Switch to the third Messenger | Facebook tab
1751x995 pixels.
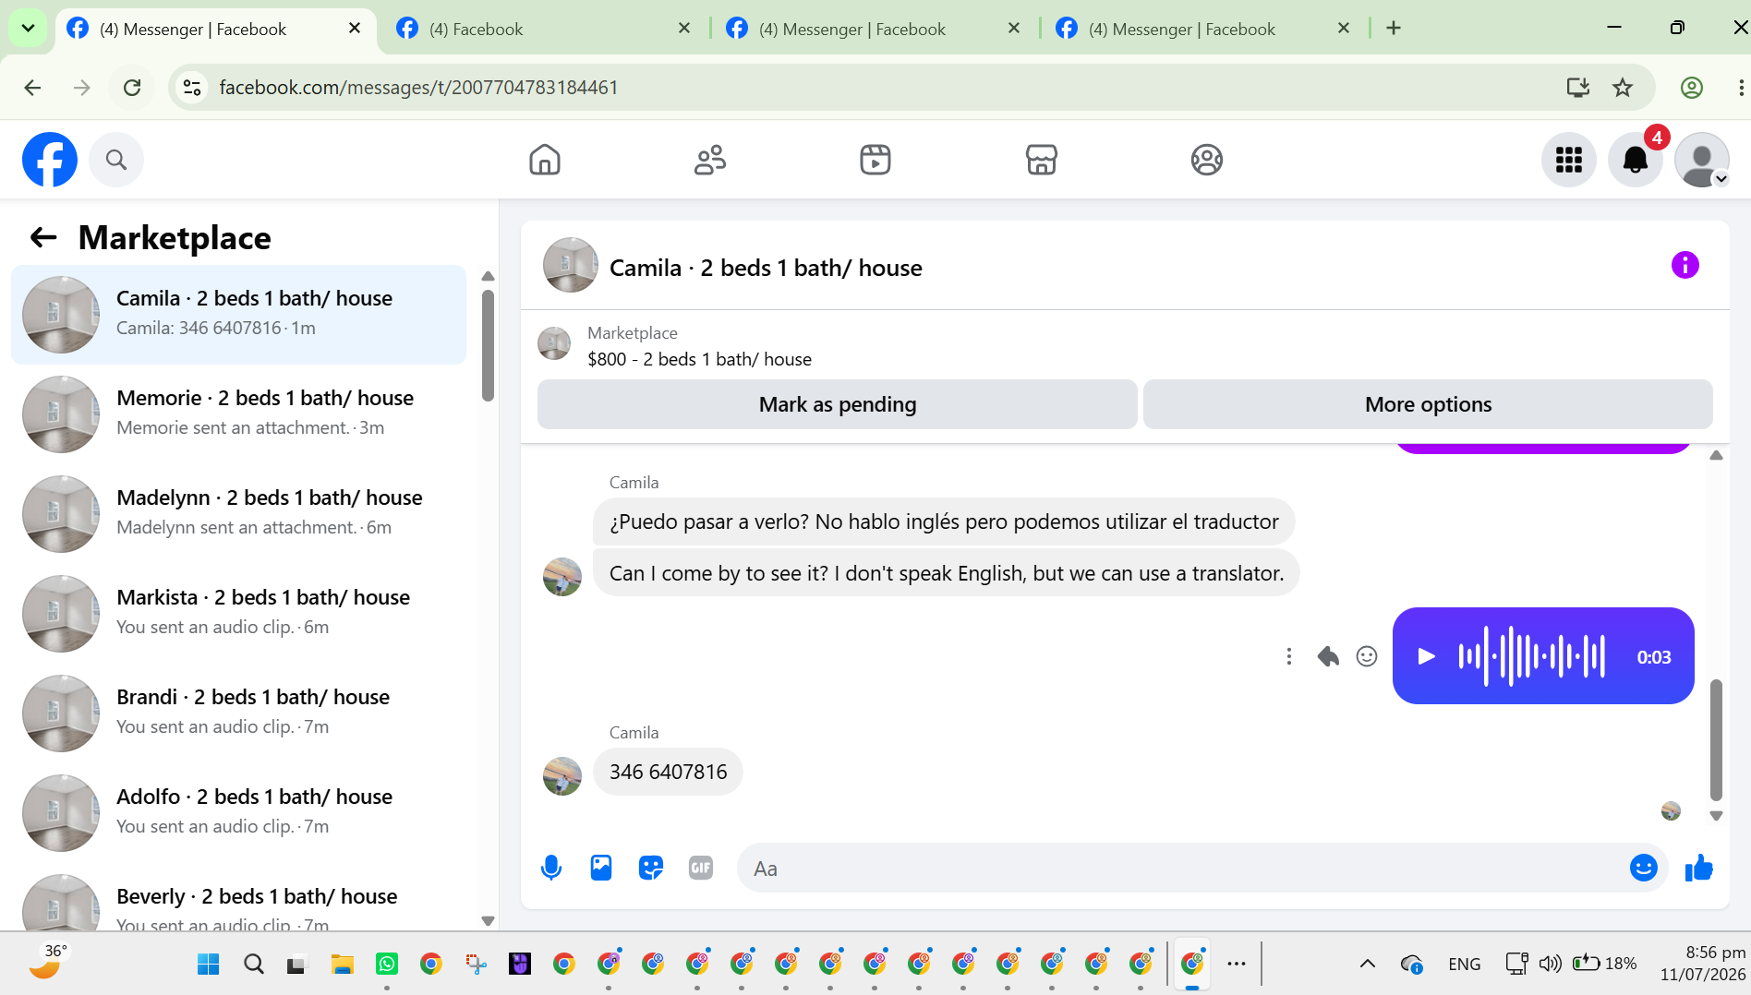click(x=873, y=29)
